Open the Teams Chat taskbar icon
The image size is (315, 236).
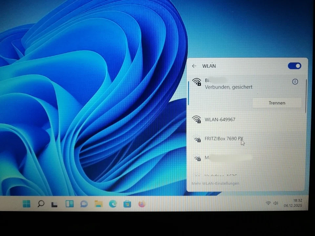coord(84,204)
